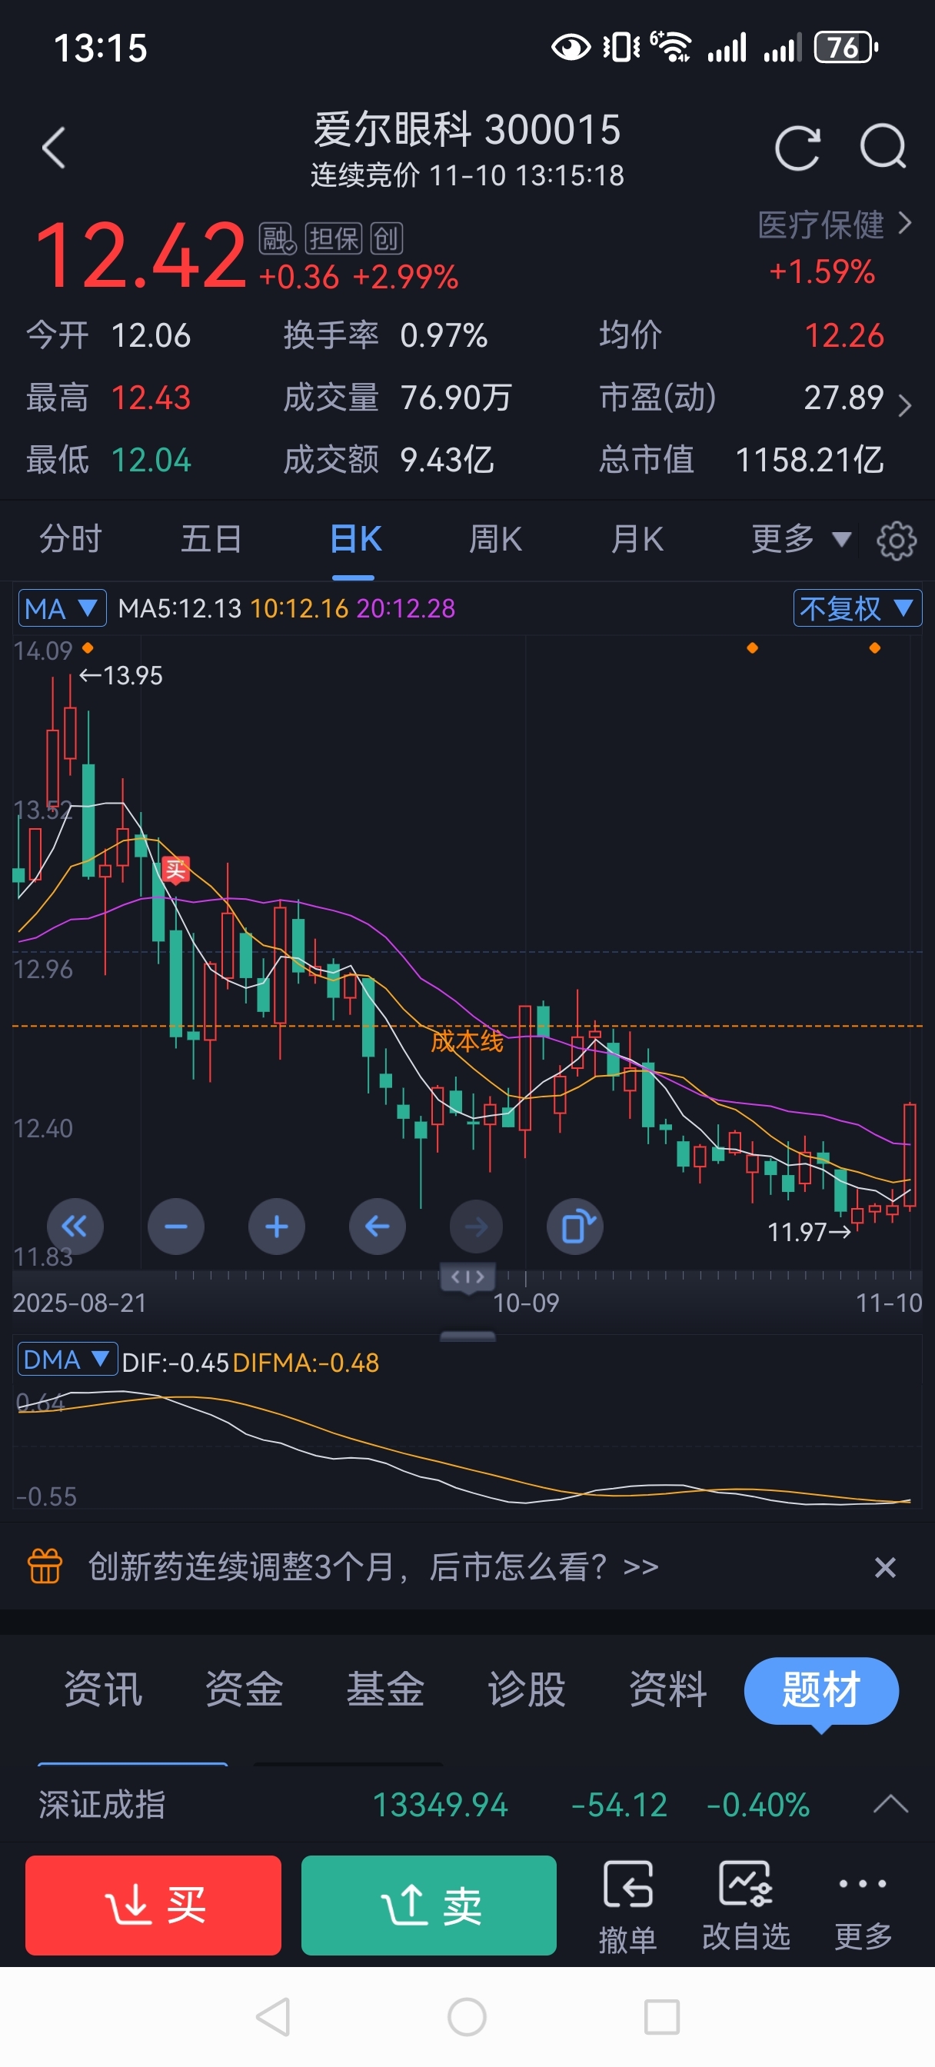Viewport: 935px width, 2067px height.
Task: Tap the 创 ChiNext board badge
Action: pos(386,239)
